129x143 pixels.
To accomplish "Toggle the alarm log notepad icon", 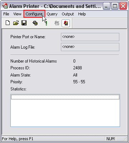I will [66, 23].
